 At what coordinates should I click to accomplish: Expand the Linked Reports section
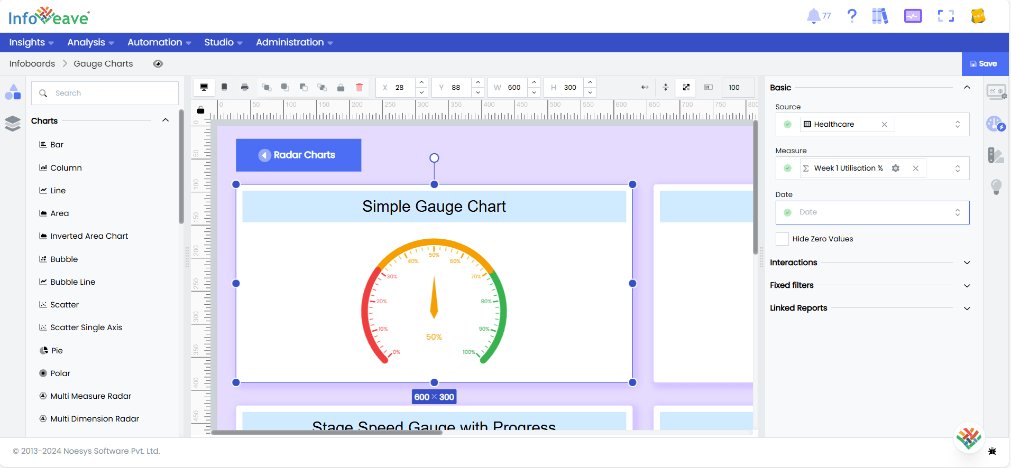point(967,308)
